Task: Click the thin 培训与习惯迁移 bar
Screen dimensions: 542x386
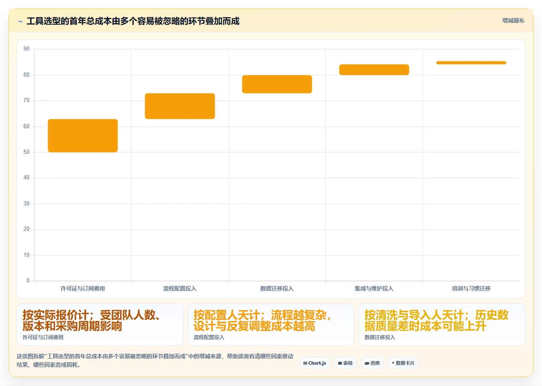Action: [471, 63]
